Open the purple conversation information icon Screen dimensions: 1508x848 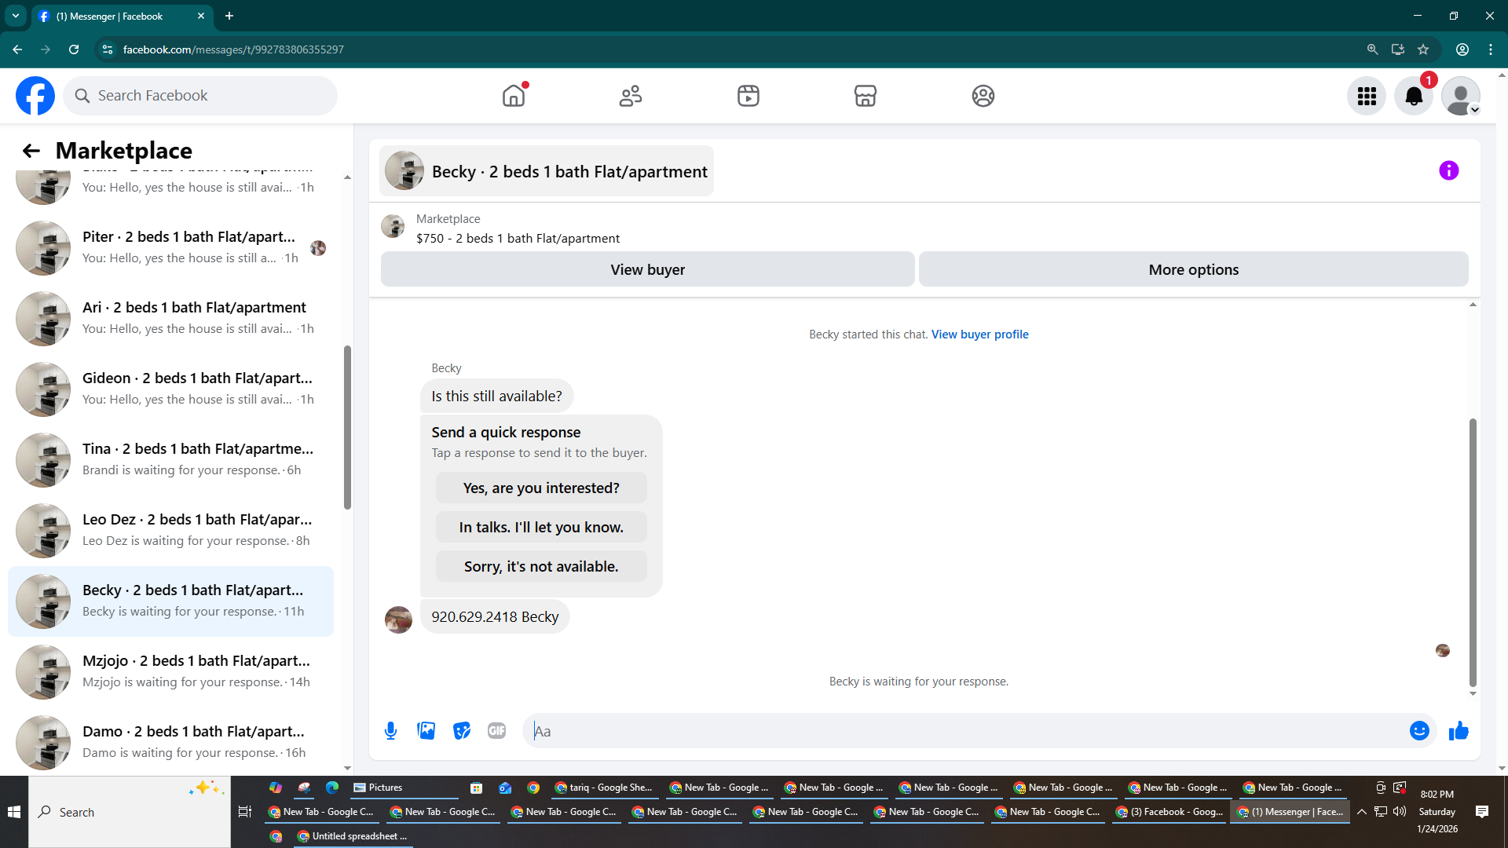[x=1448, y=170]
